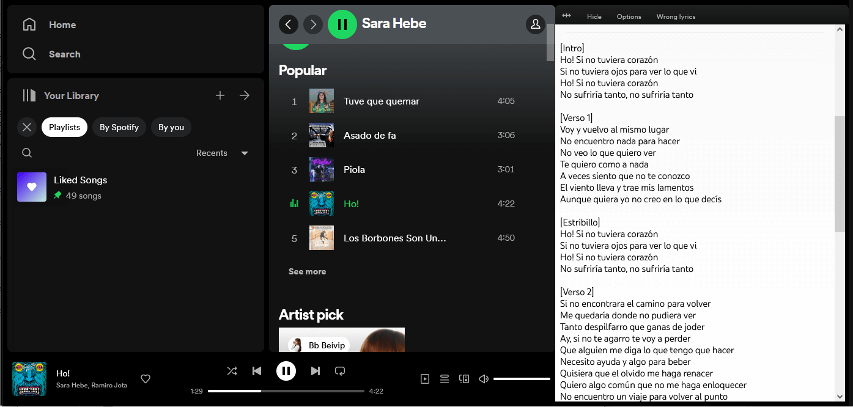The width and height of the screenshot is (853, 407).
Task: Open Ramiro Jota artist link in player
Action: pos(109,385)
